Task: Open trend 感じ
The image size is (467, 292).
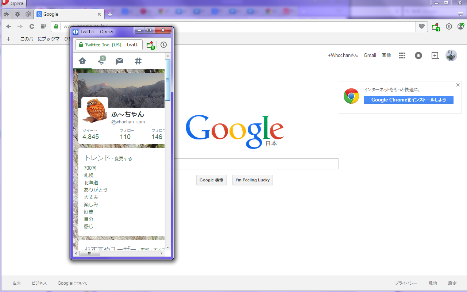Action: click(x=89, y=226)
